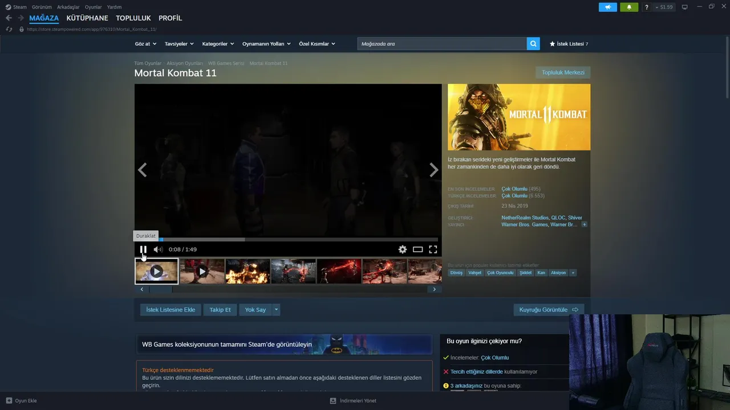Image resolution: width=730 pixels, height=410 pixels.
Task: Open the WB Games Serisi breadcrumb
Action: [226, 63]
